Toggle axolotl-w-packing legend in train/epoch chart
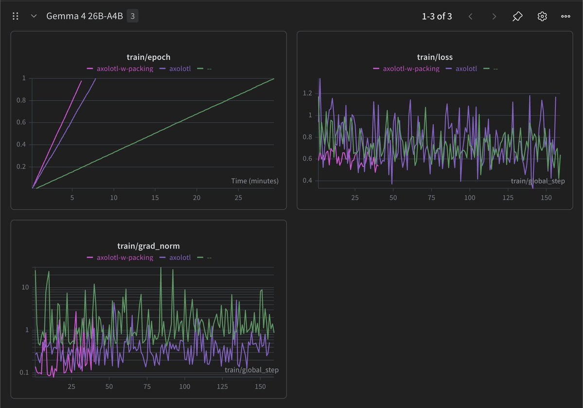583x408 pixels. [x=124, y=69]
